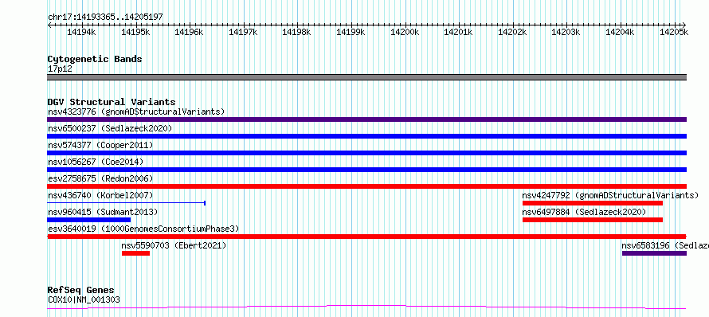
Task: Open nsv4247792 gnomADStructuralVariants label
Action: click(x=610, y=195)
